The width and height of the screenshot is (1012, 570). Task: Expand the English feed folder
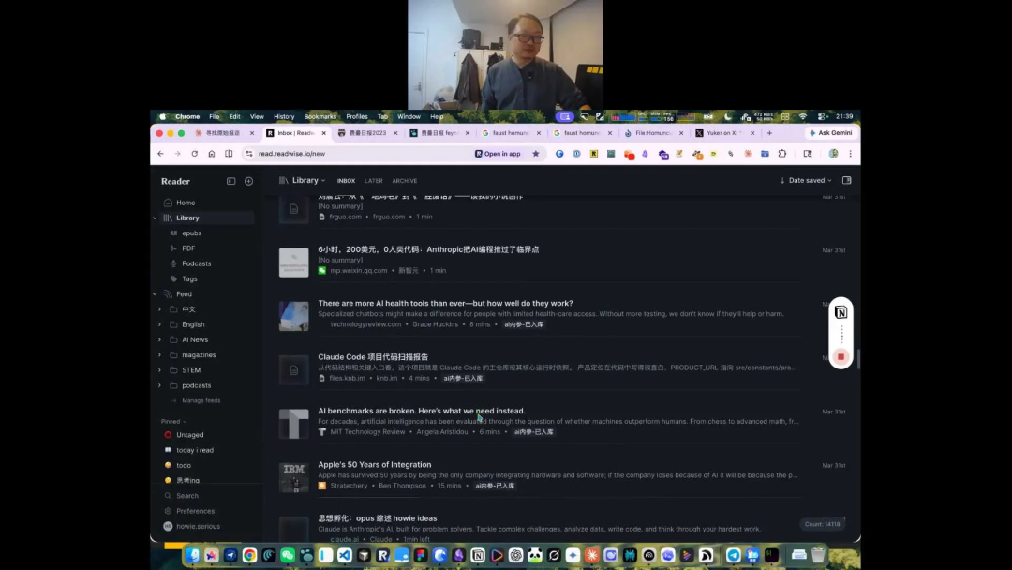[x=160, y=324]
